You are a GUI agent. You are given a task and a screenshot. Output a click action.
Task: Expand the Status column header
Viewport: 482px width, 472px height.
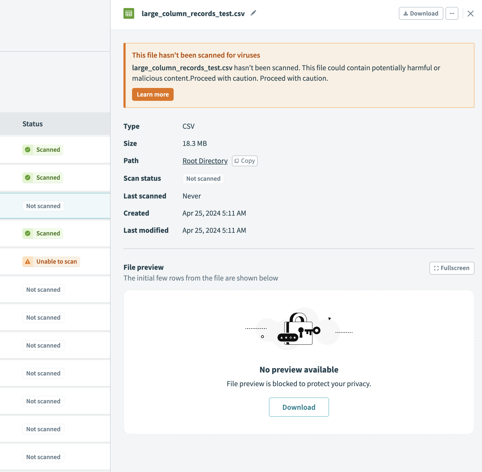point(32,124)
